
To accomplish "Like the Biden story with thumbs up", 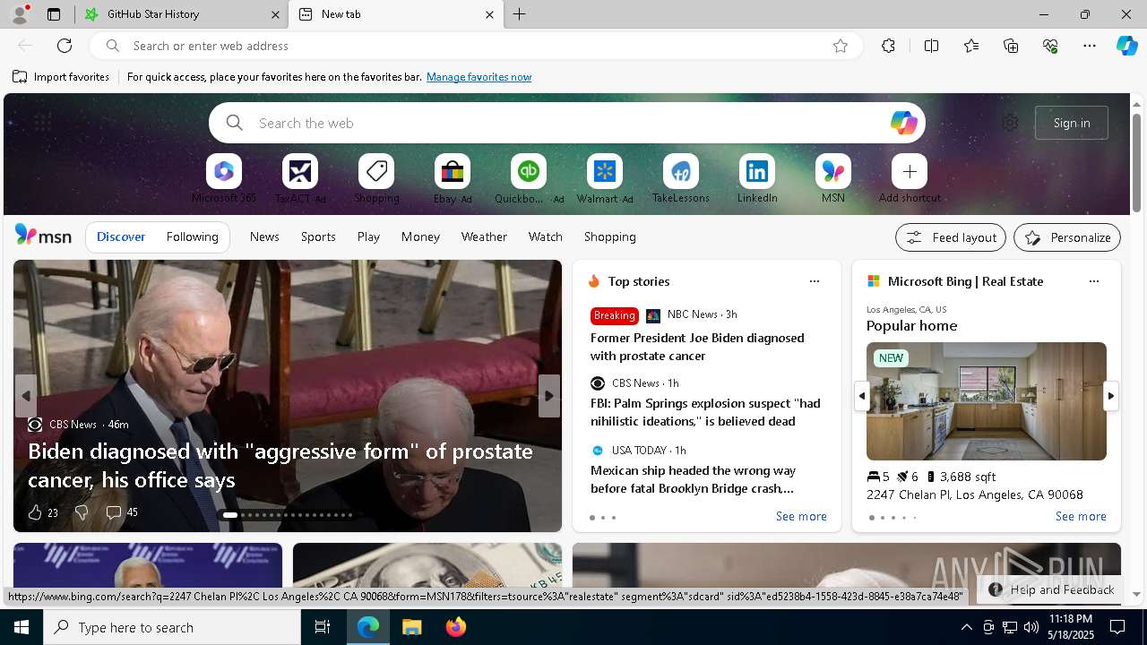I will (x=35, y=512).
